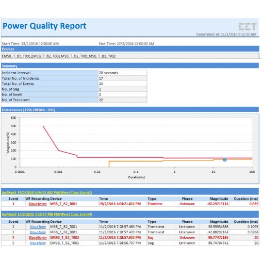
Task: Open the Incident1 19/2/2016 header link
Action: pyautogui.click(x=47, y=193)
